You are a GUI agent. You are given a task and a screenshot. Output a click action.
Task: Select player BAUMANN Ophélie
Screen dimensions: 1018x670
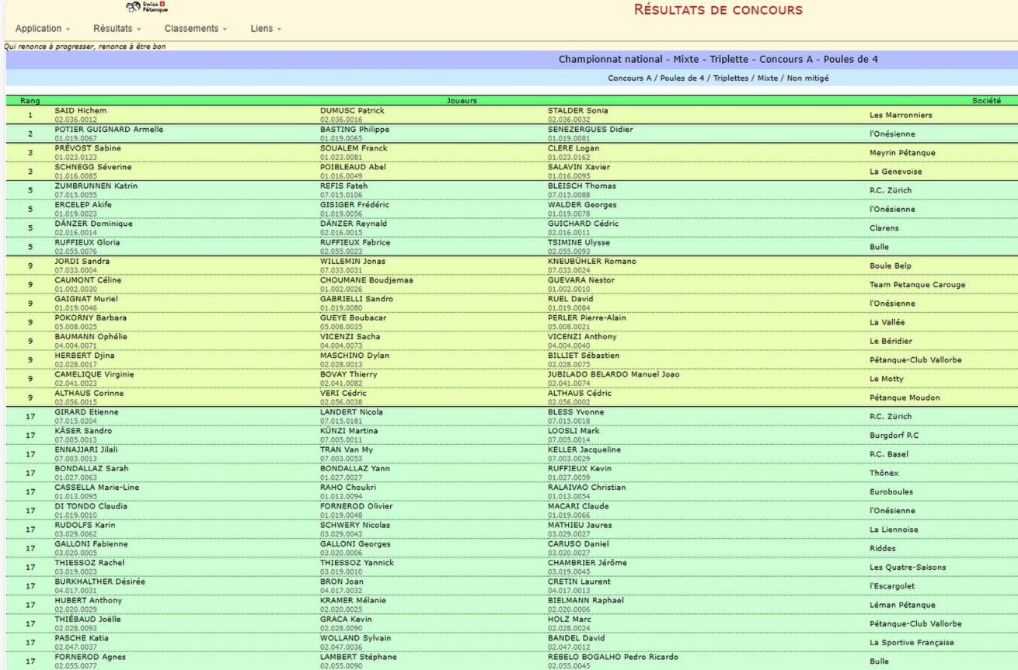(91, 337)
